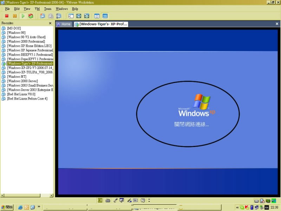Screen dimensions: 281x211
Task: Launch Internet Explorer from Quick Launch
Action: click(x=20, y=207)
